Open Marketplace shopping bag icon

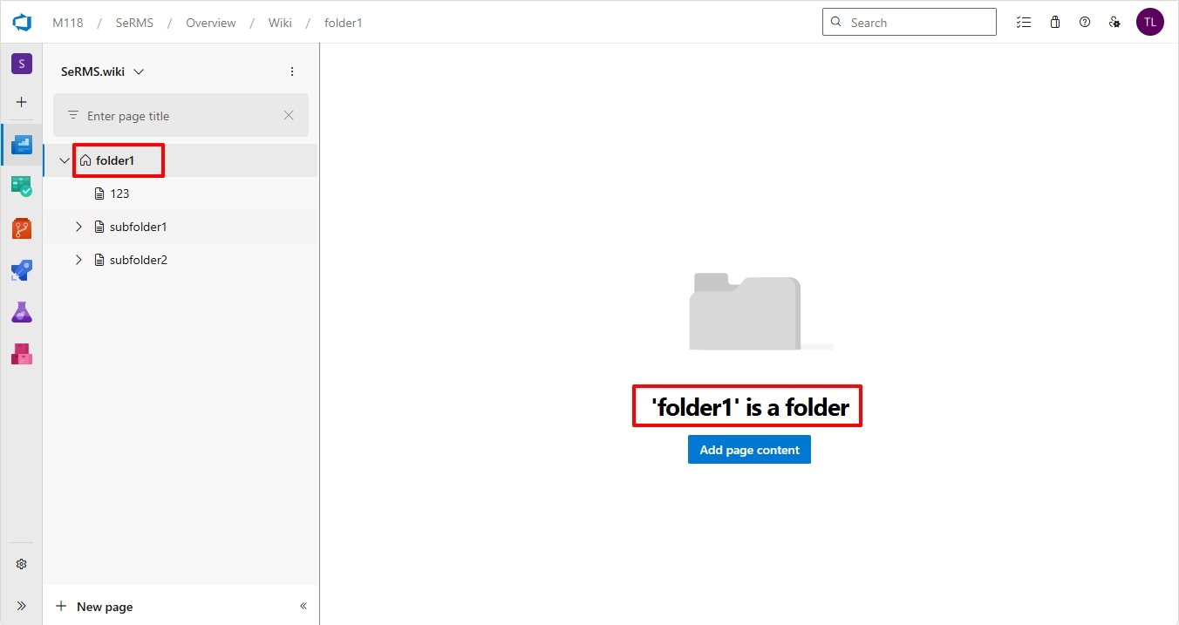[x=1055, y=23]
